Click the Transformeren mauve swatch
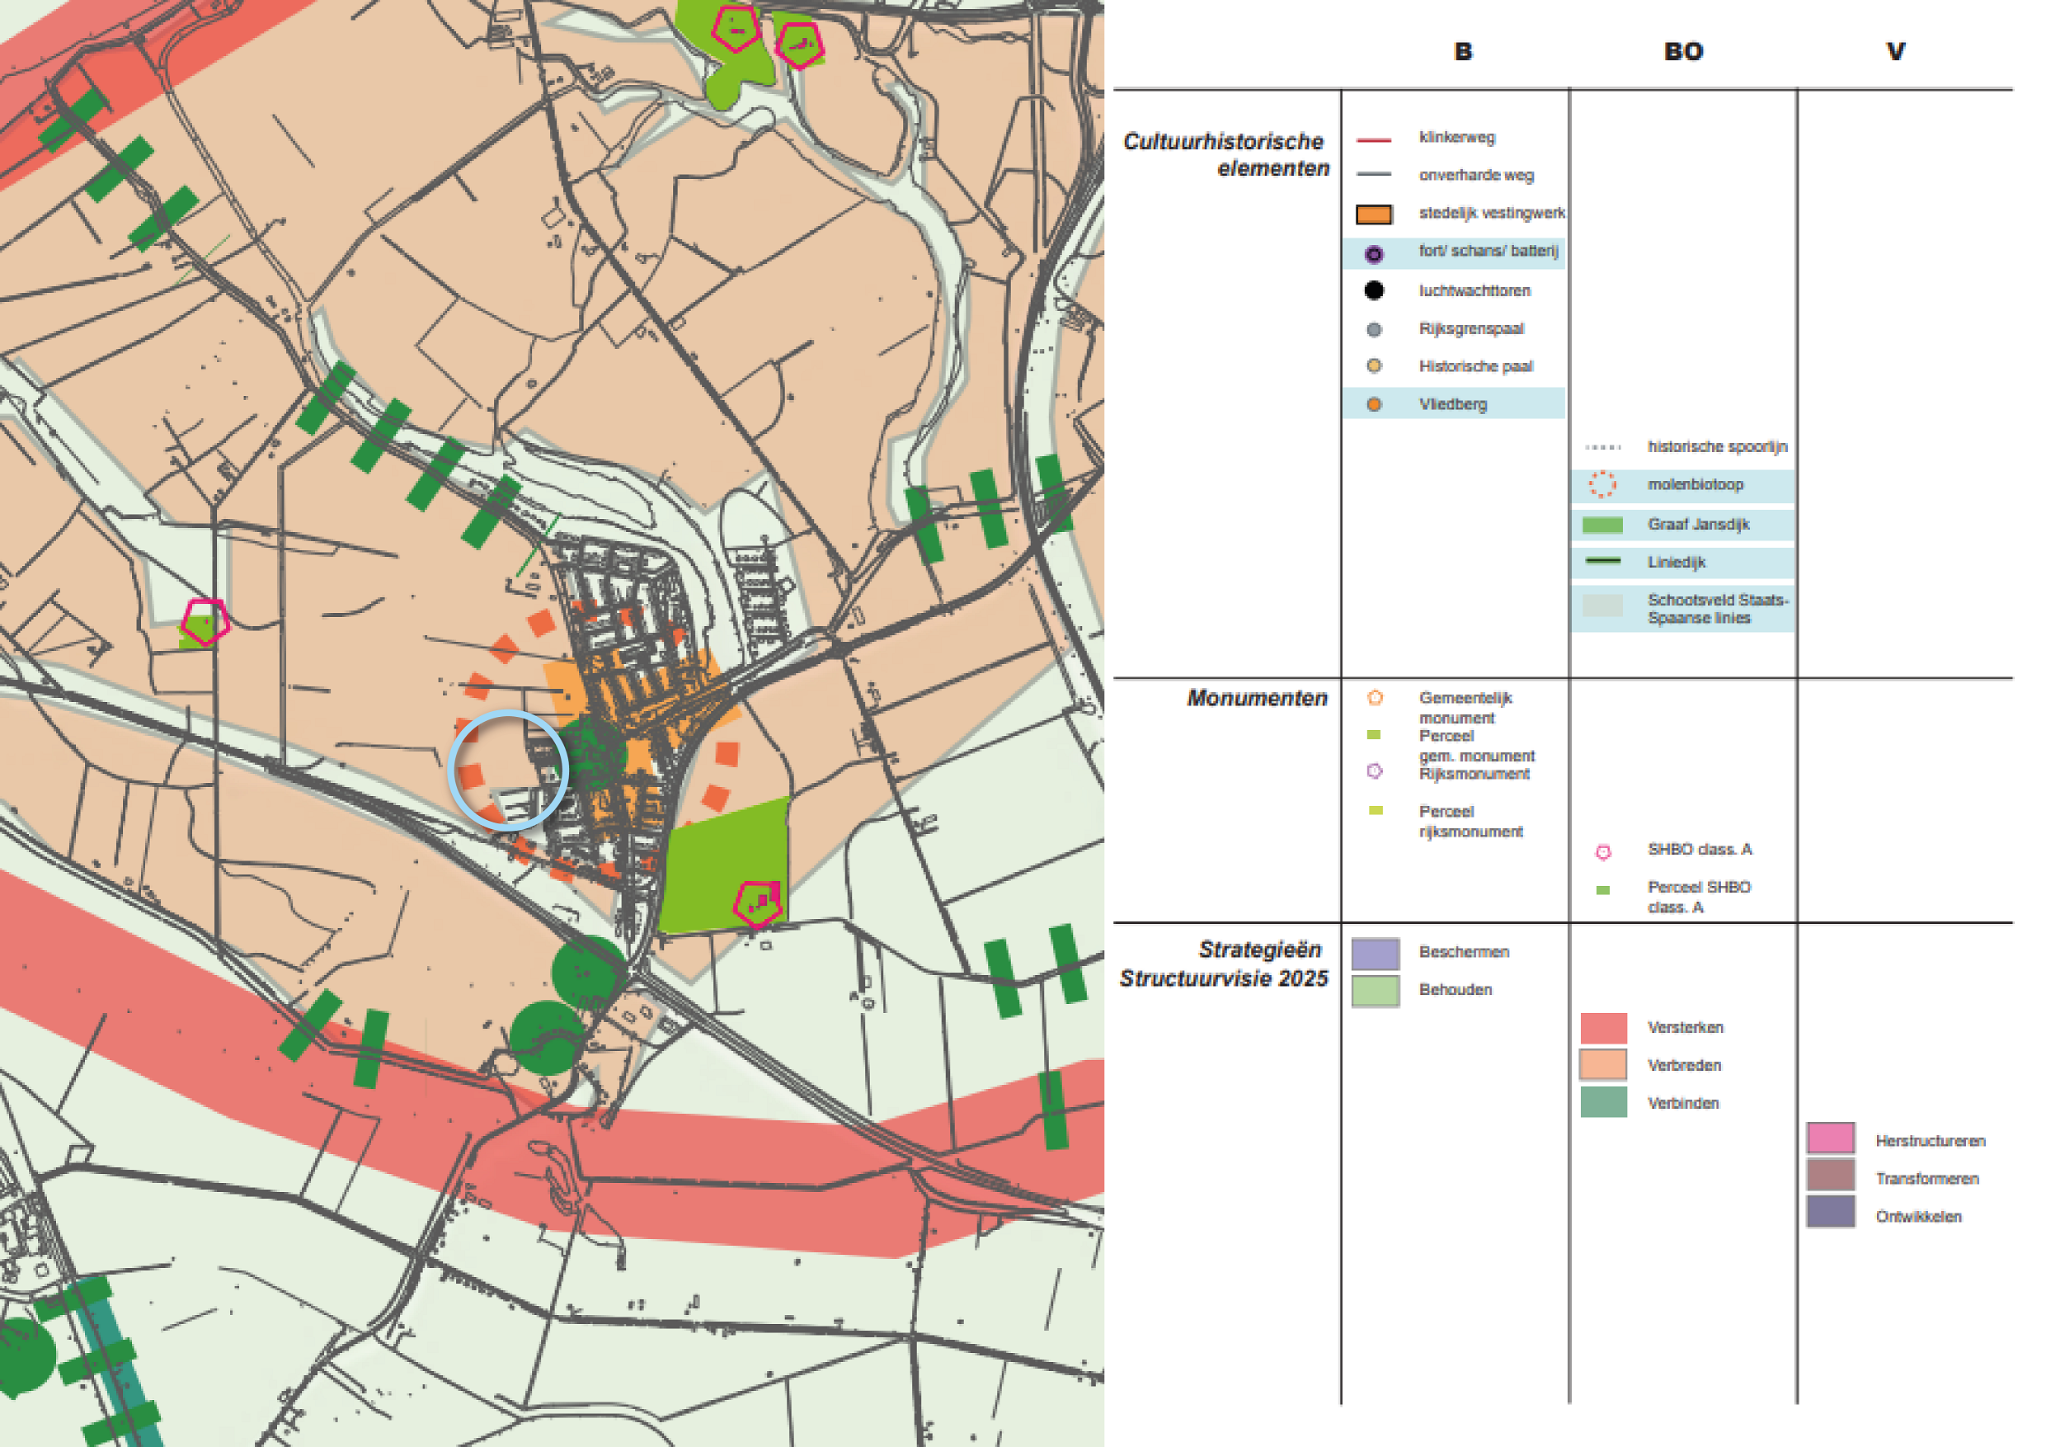The width and height of the screenshot is (2046, 1447). (1831, 1175)
